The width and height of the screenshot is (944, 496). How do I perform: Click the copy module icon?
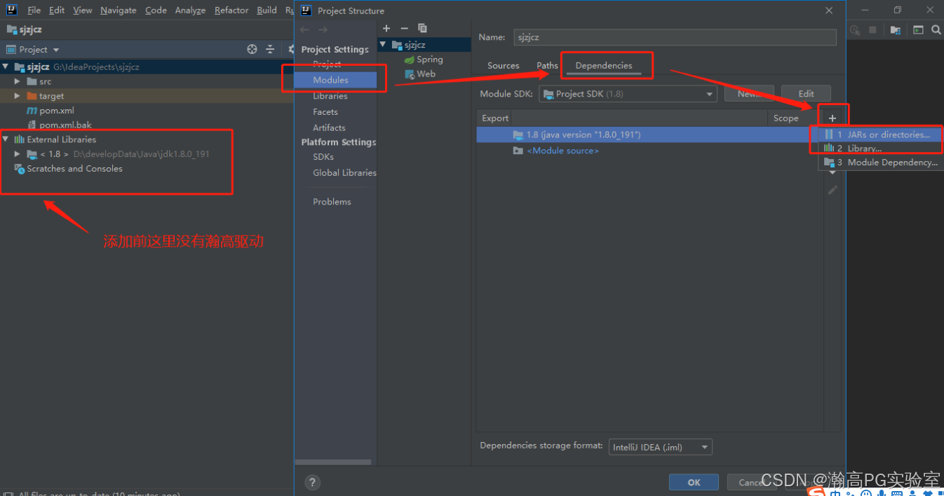(x=422, y=28)
